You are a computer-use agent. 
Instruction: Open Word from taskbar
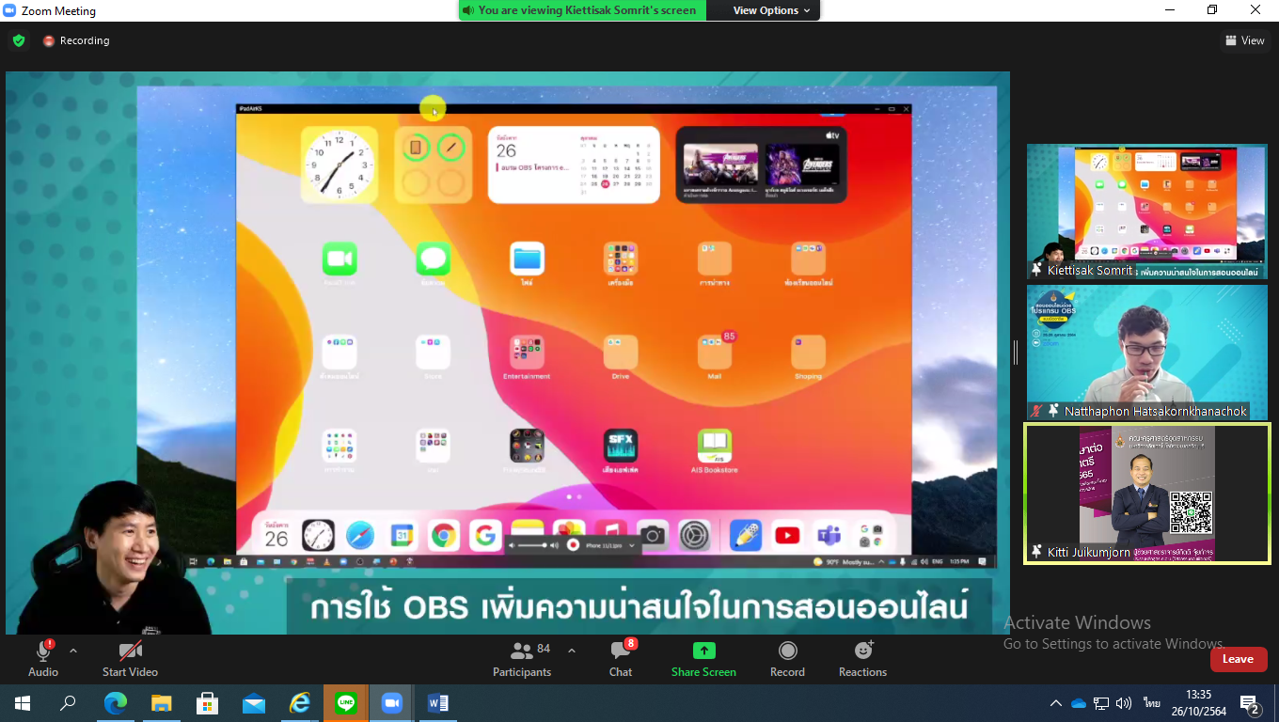point(437,703)
